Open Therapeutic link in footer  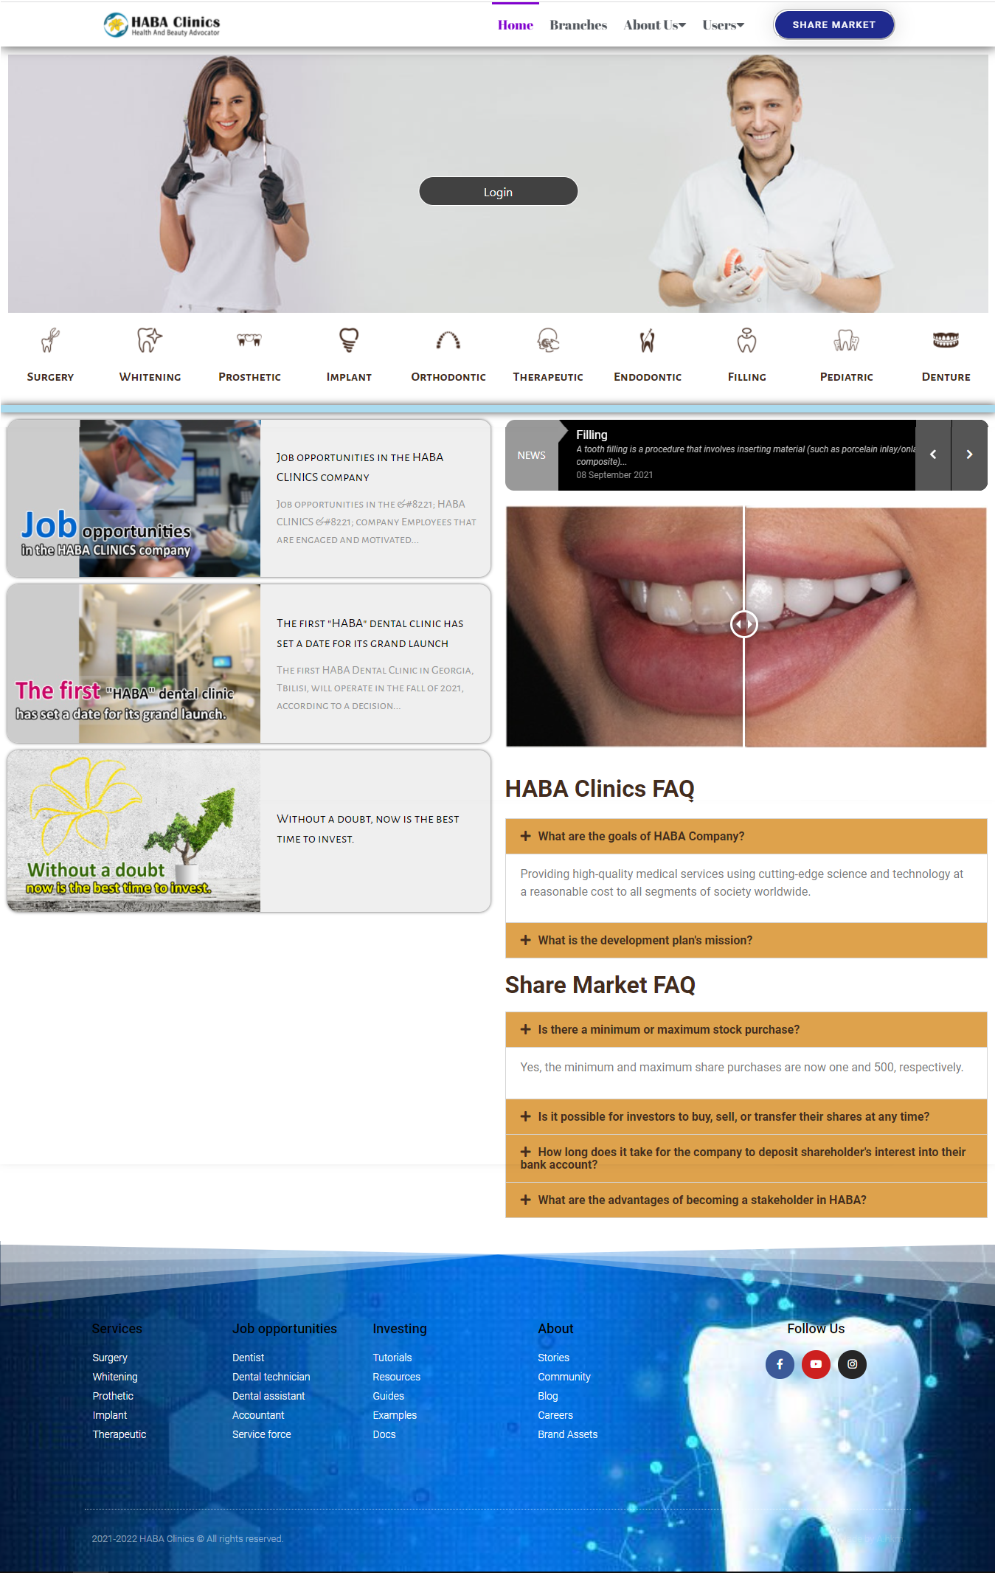click(119, 1434)
